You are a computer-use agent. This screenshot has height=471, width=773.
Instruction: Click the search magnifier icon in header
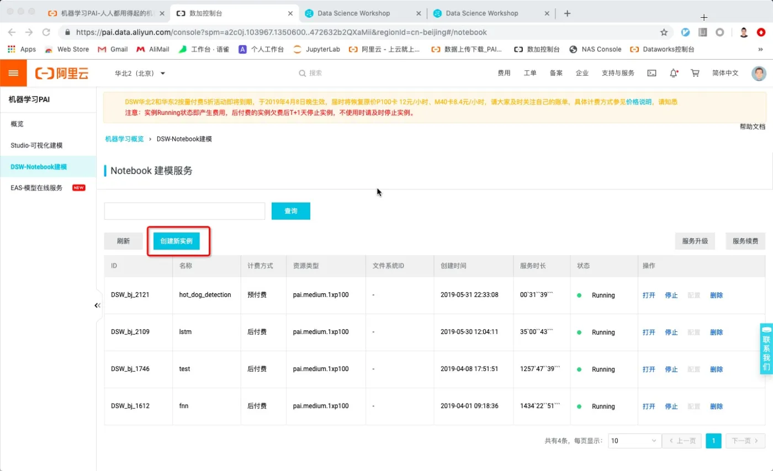pos(302,73)
